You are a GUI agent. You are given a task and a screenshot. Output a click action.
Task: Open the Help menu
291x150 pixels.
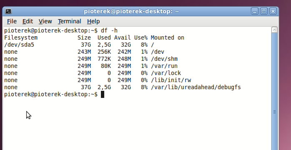[x=93, y=21]
